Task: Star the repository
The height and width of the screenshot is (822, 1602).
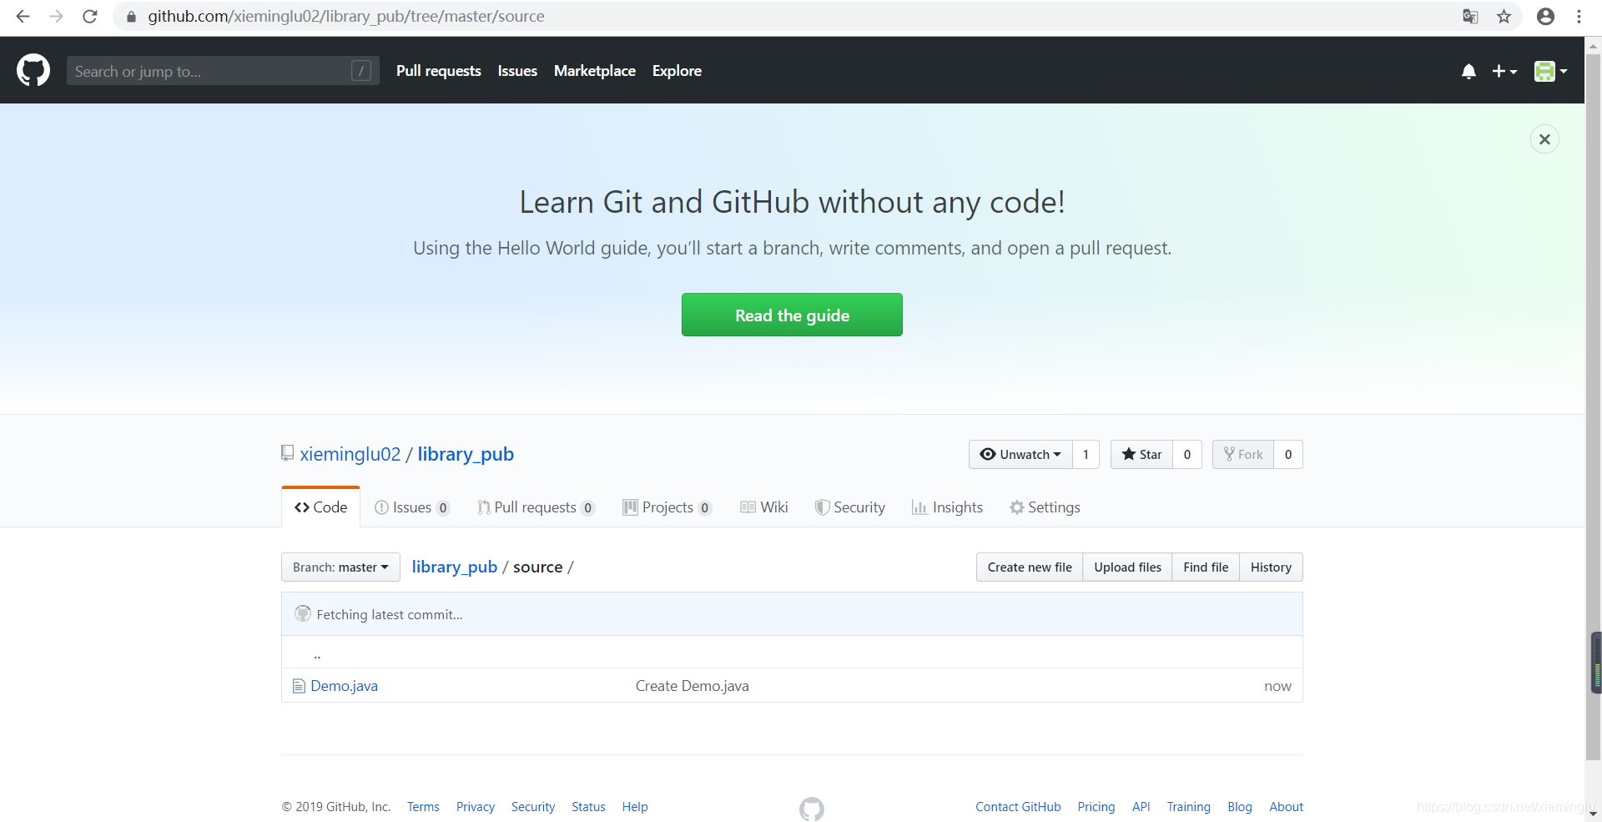Action: click(1141, 454)
